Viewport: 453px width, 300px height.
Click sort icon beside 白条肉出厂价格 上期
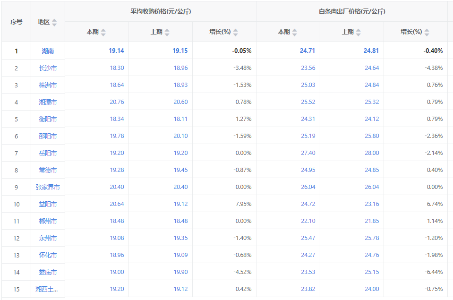point(359,32)
